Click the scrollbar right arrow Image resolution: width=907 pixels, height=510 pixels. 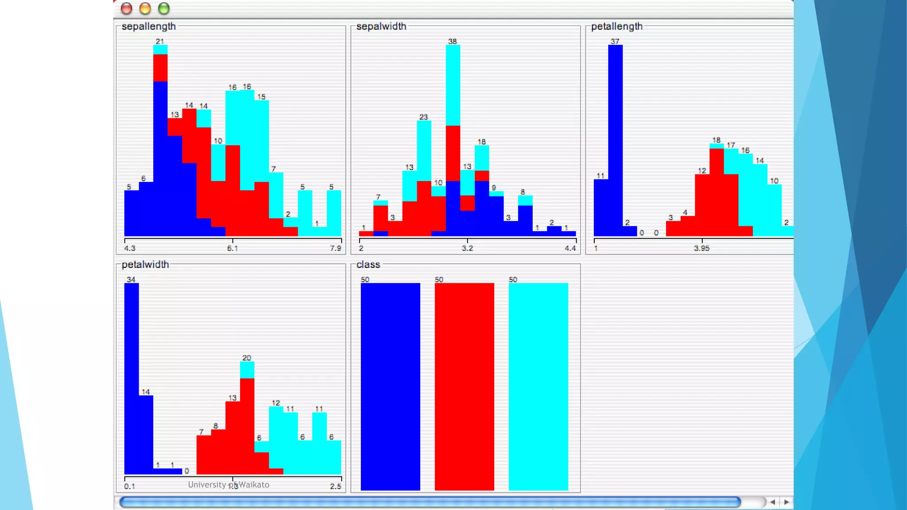pos(787,502)
